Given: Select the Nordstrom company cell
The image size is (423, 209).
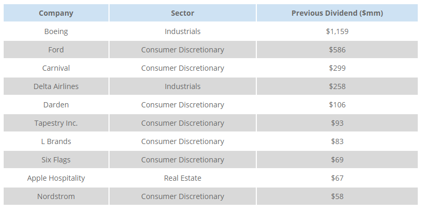Looking at the screenshot, I should click(x=56, y=196).
